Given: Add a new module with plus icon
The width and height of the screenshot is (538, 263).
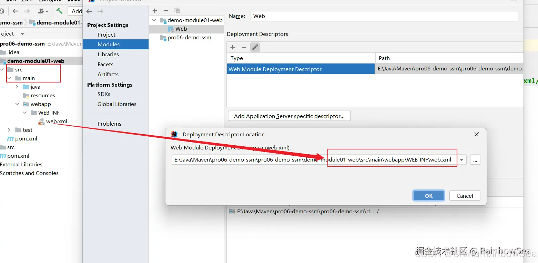Looking at the screenshot, I should (x=155, y=11).
